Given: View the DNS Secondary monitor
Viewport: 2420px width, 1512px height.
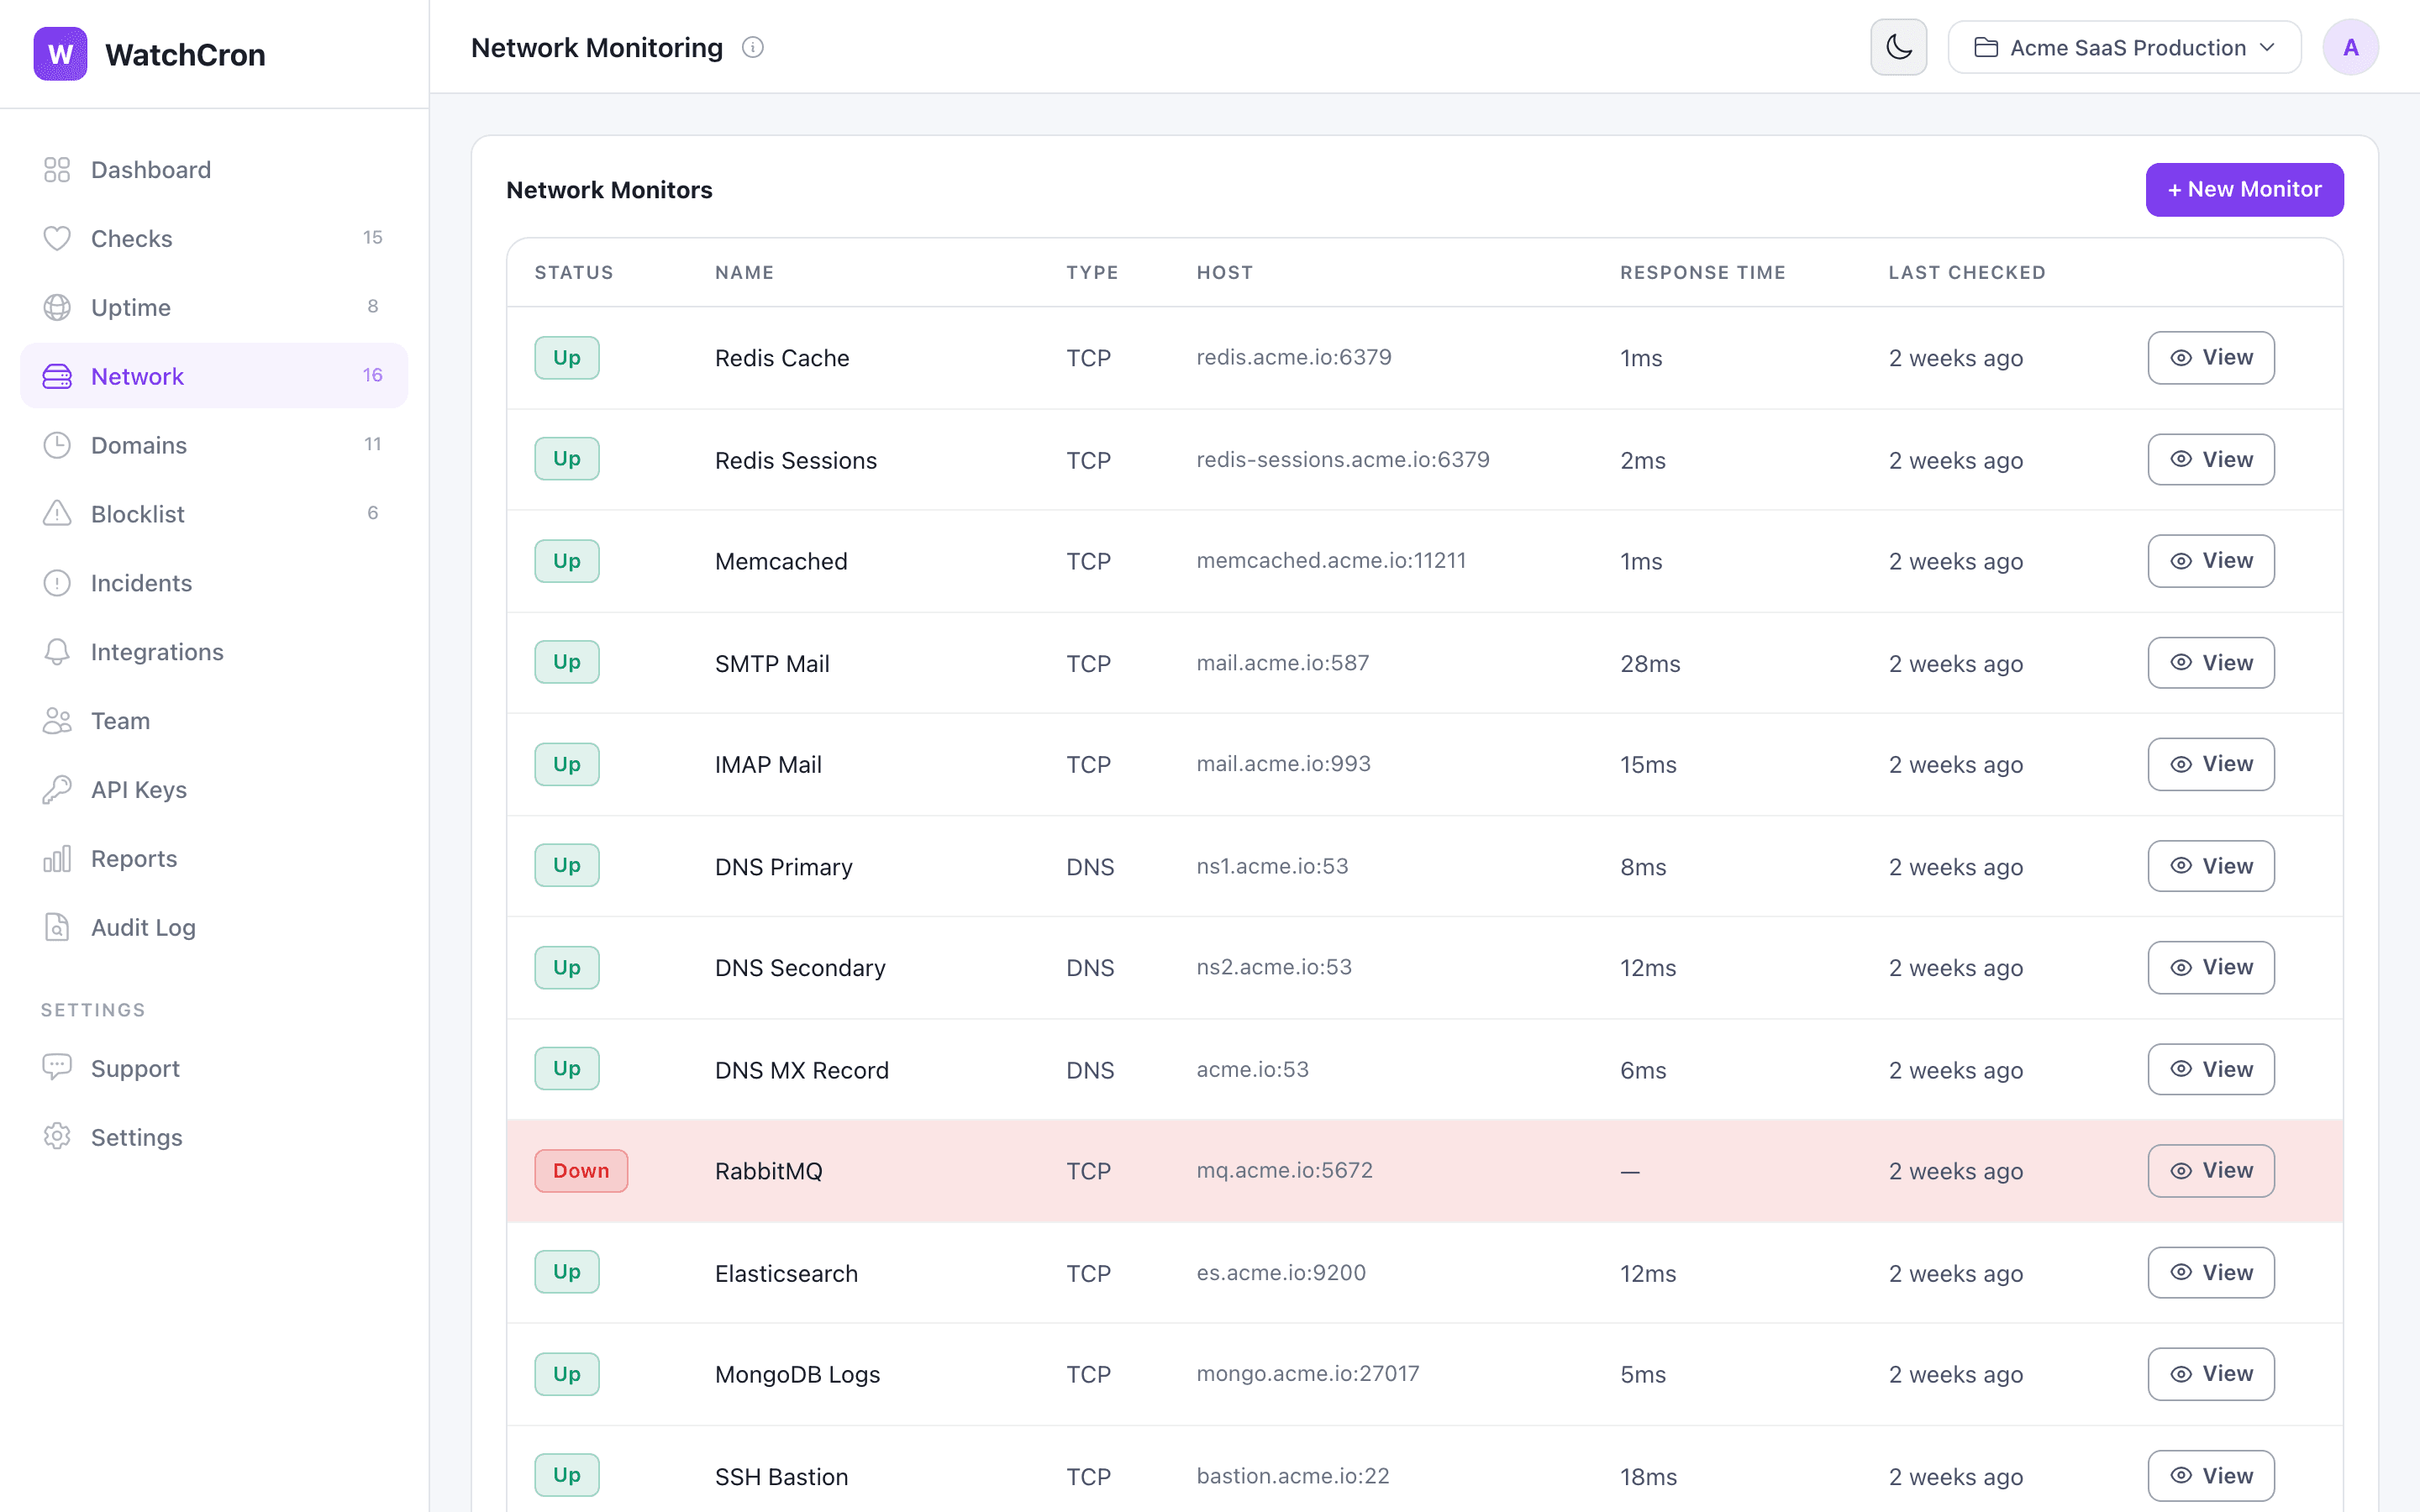Looking at the screenshot, I should point(2211,968).
